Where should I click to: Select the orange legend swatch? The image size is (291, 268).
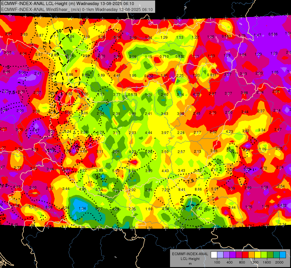pyautogui.click(x=251, y=255)
